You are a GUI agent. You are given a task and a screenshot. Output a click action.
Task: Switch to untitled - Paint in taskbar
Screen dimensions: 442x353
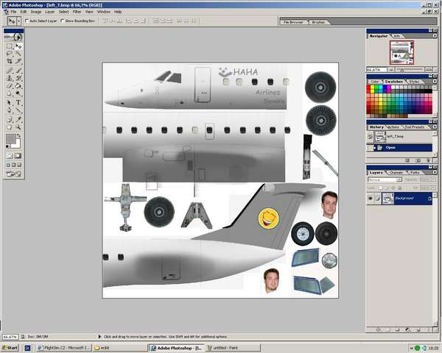coord(228,347)
